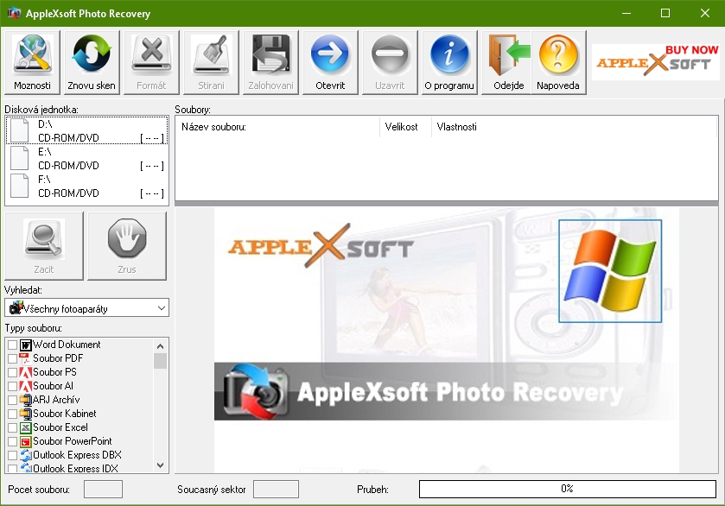Click the Outlook Express DBX icon
The image size is (725, 506).
25,456
